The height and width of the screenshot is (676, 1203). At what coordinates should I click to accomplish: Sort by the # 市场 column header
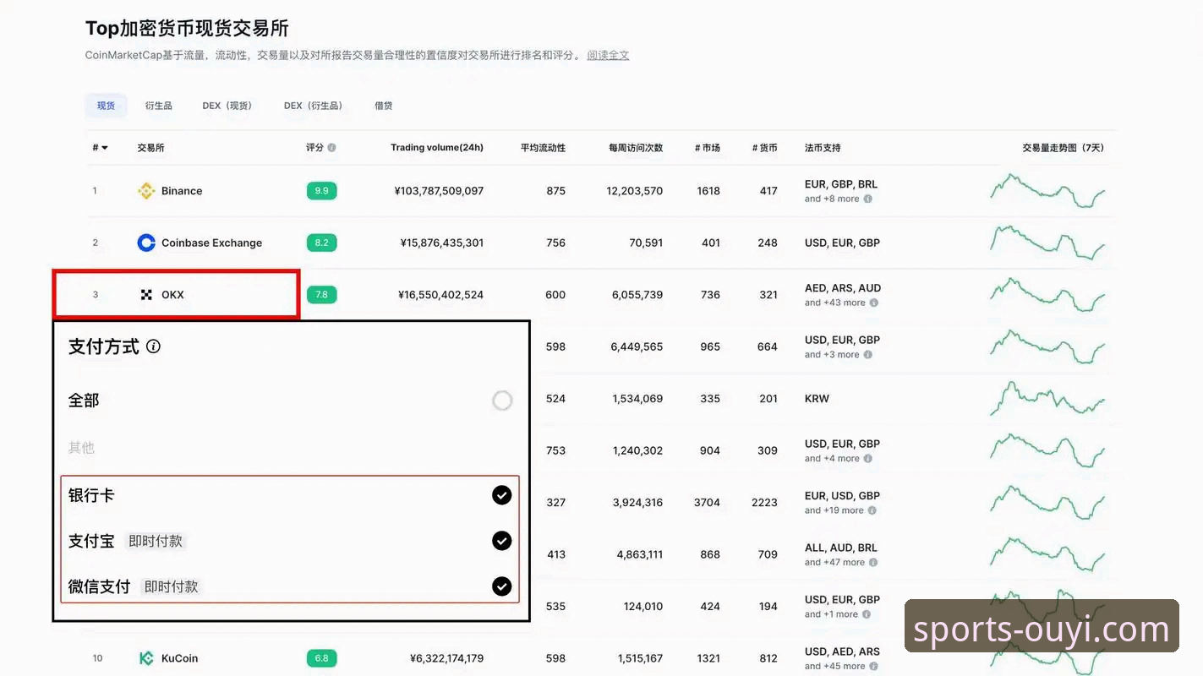pyautogui.click(x=708, y=148)
